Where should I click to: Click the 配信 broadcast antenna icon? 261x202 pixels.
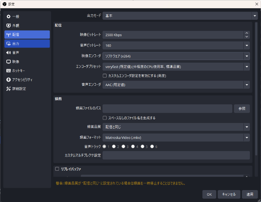point(9,35)
